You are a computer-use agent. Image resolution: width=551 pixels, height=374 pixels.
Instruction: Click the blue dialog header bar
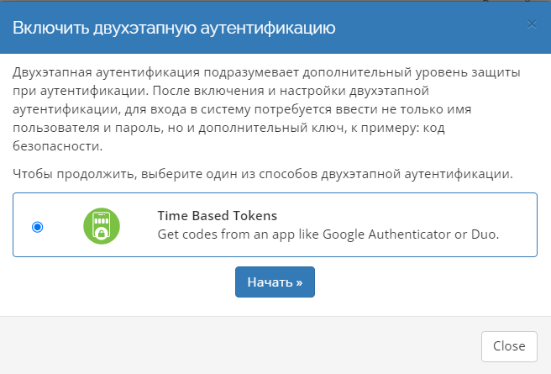(420, 28)
